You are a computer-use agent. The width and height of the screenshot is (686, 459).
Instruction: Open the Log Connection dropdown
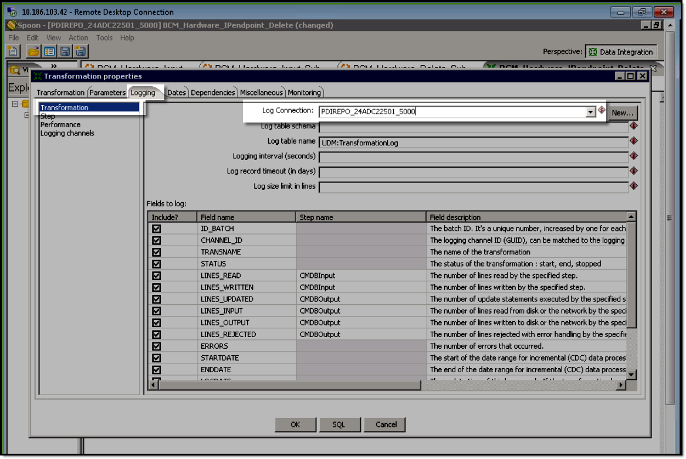click(x=590, y=112)
